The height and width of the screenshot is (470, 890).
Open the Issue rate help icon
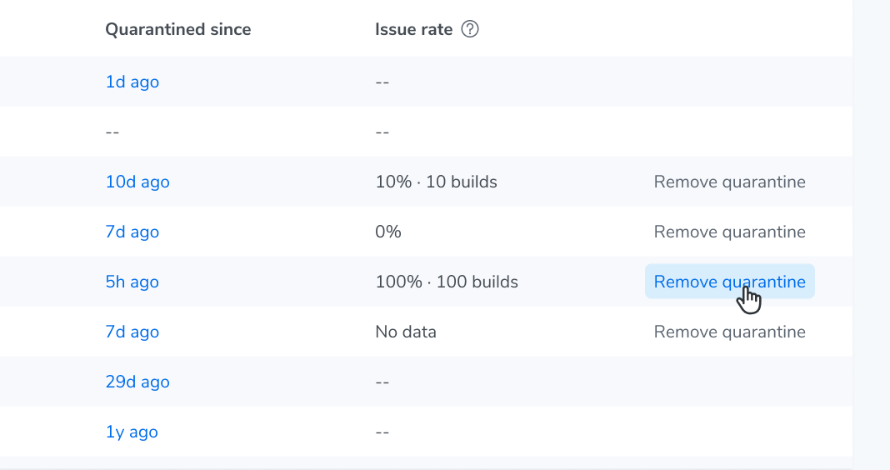[x=470, y=29]
